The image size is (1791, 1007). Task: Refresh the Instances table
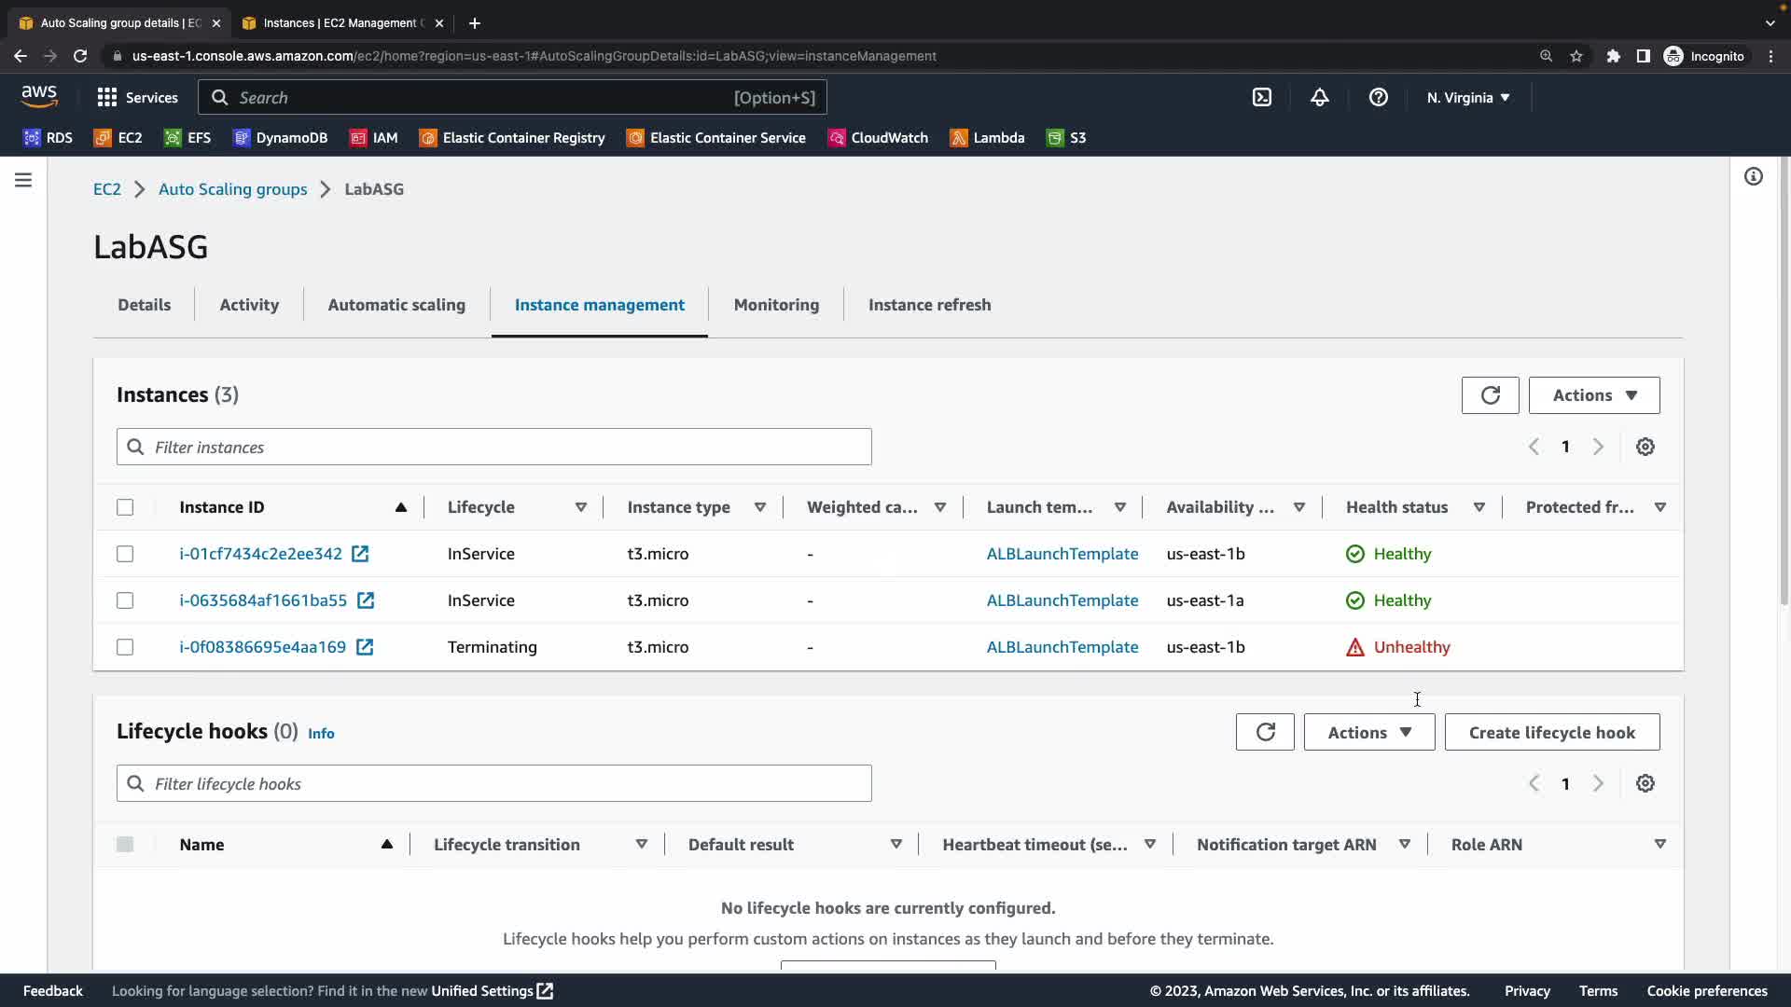tap(1490, 395)
